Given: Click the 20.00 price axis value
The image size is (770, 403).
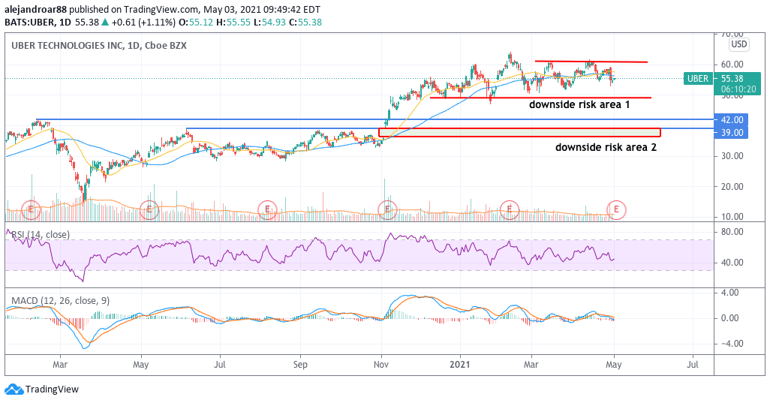Looking at the screenshot, I should (x=732, y=187).
